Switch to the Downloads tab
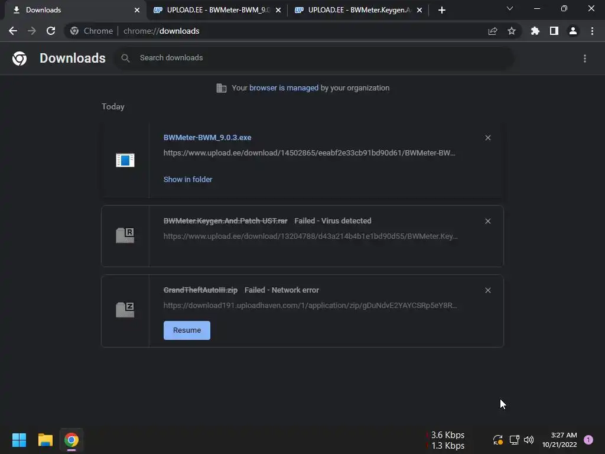The height and width of the screenshot is (454, 605). point(75,10)
